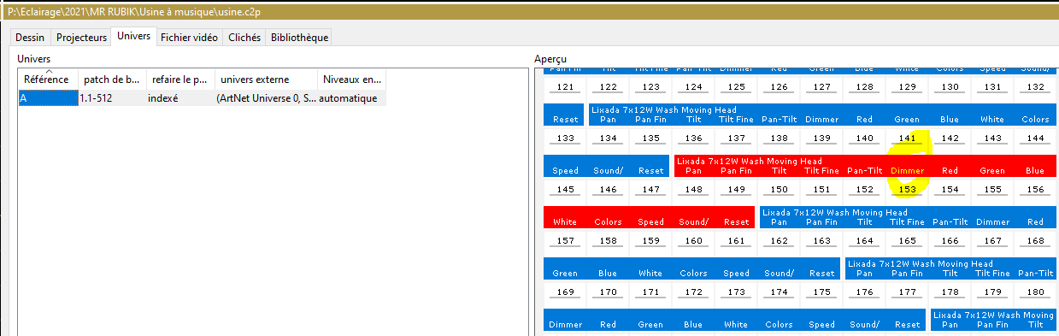Select channel 133 Reset box
Image resolution: width=1059 pixels, height=336 pixels.
565,138
